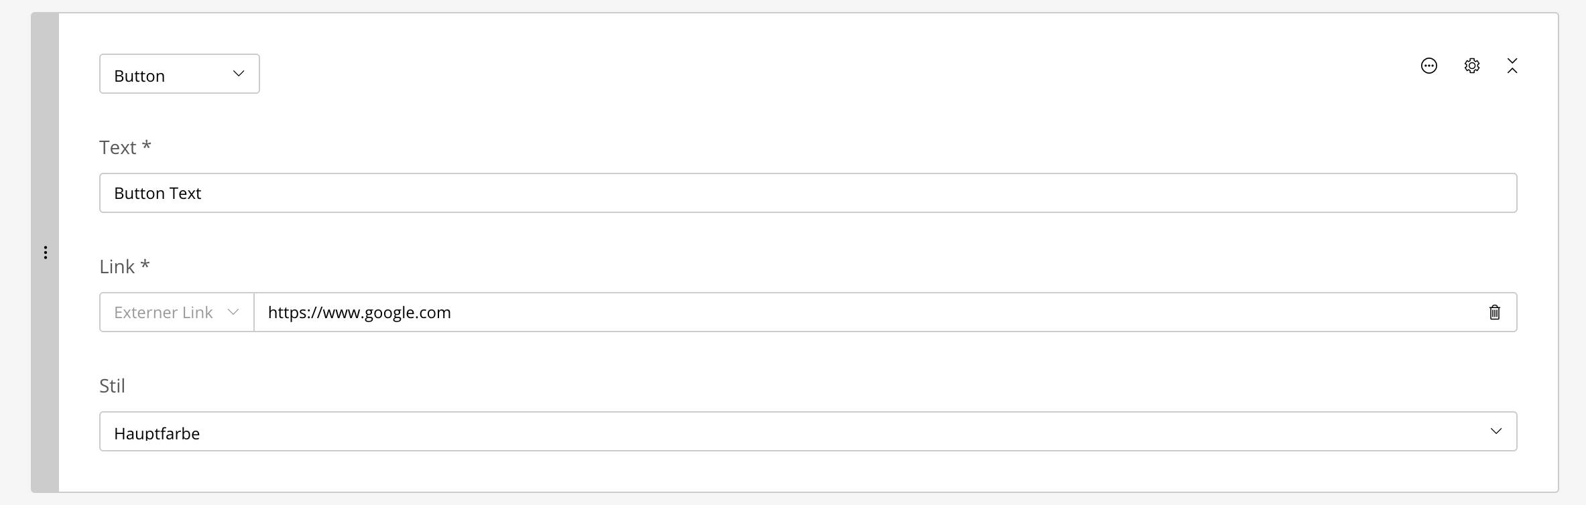Click the "Stil" field label
Viewport: 1586px width, 505px height.
112,386
